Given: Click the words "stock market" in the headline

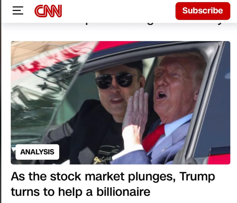Looking at the screenshot, I should pyautogui.click(x=87, y=176).
